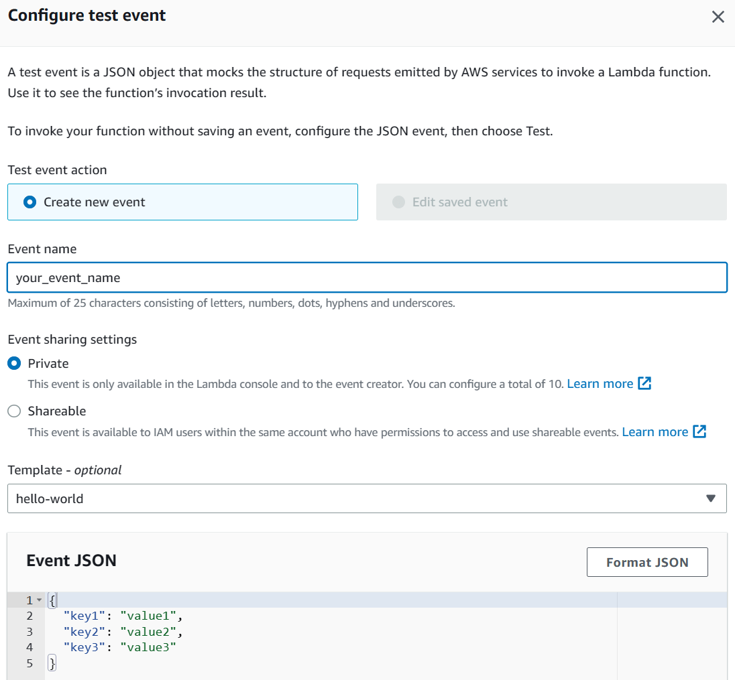Click the external link icon beside Private's Learn more
This screenshot has width=735, height=680.
[644, 383]
